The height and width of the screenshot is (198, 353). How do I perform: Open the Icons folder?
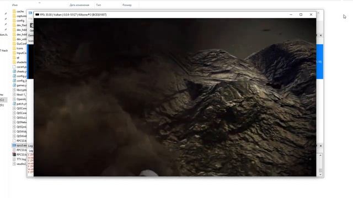(x=18, y=48)
